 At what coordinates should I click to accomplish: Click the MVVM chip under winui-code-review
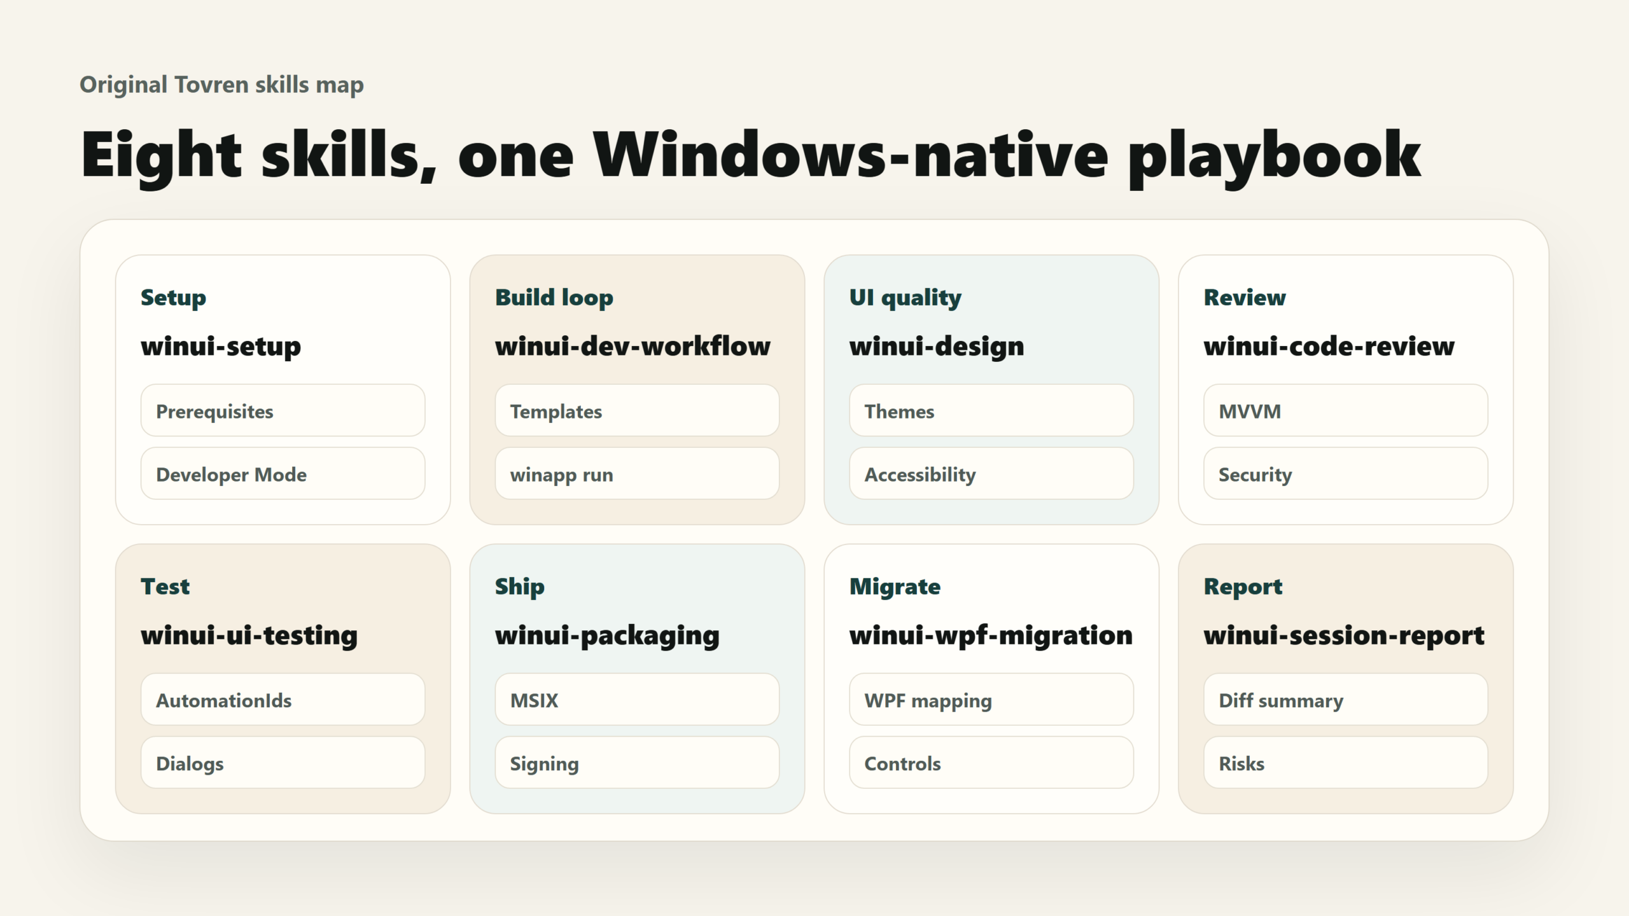pos(1346,410)
